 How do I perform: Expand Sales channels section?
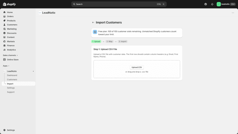[10, 55]
